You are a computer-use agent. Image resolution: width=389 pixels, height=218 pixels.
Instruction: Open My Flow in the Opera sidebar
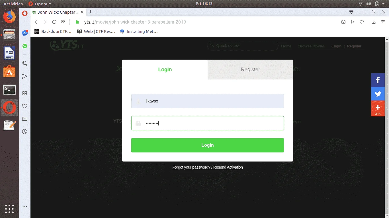25,76
